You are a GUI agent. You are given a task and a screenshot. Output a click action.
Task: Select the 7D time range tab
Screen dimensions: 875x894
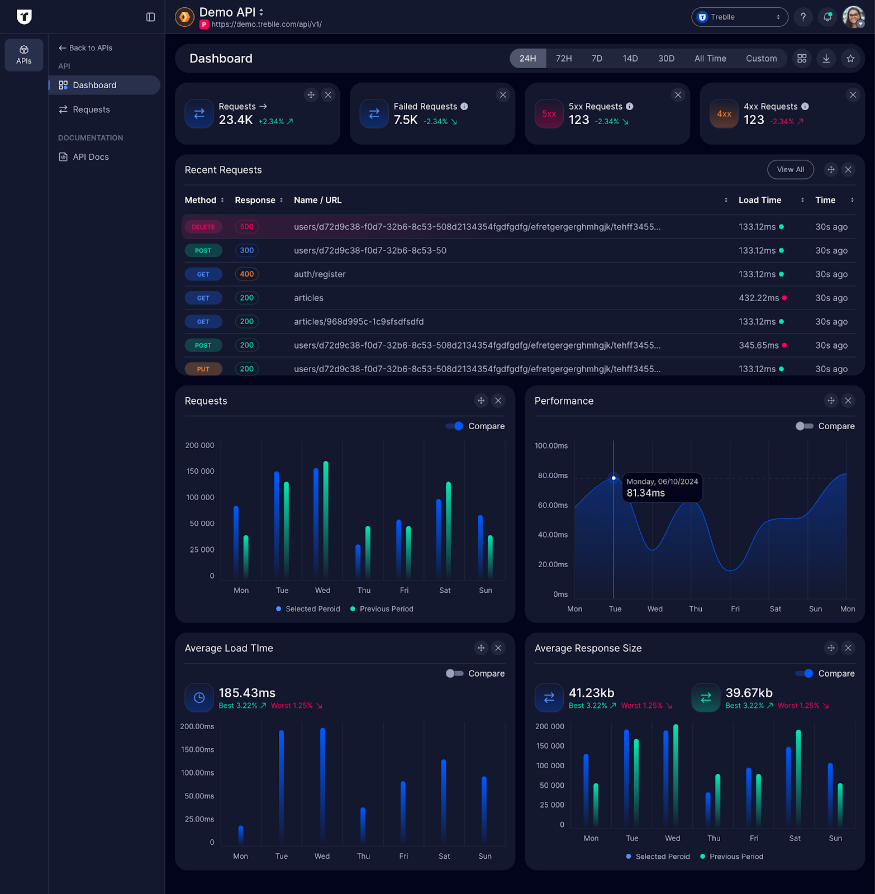click(x=597, y=58)
